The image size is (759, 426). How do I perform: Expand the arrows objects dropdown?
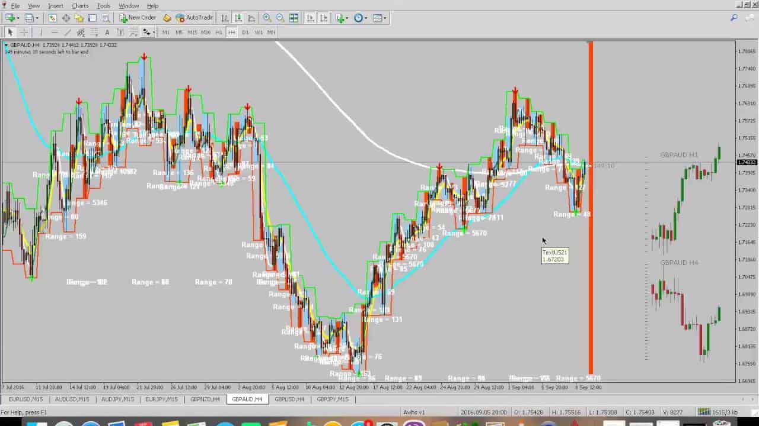click(153, 32)
